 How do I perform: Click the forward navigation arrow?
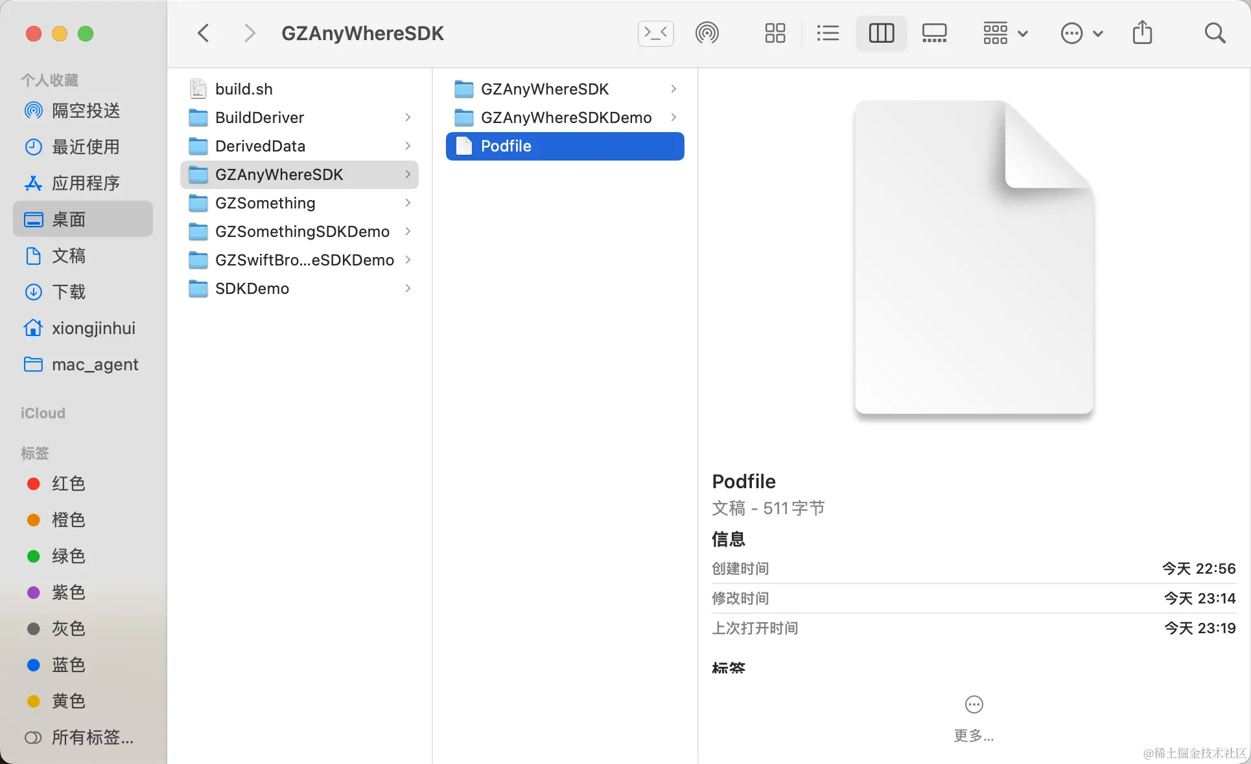tap(249, 33)
